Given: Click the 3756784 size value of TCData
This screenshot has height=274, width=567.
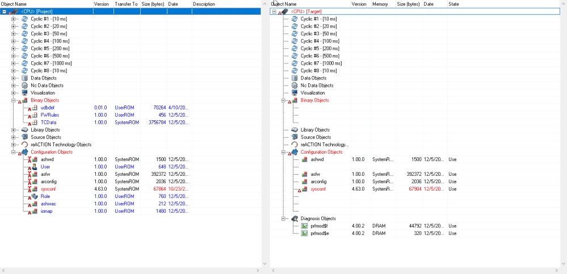Looking at the screenshot, I should tap(157, 123).
